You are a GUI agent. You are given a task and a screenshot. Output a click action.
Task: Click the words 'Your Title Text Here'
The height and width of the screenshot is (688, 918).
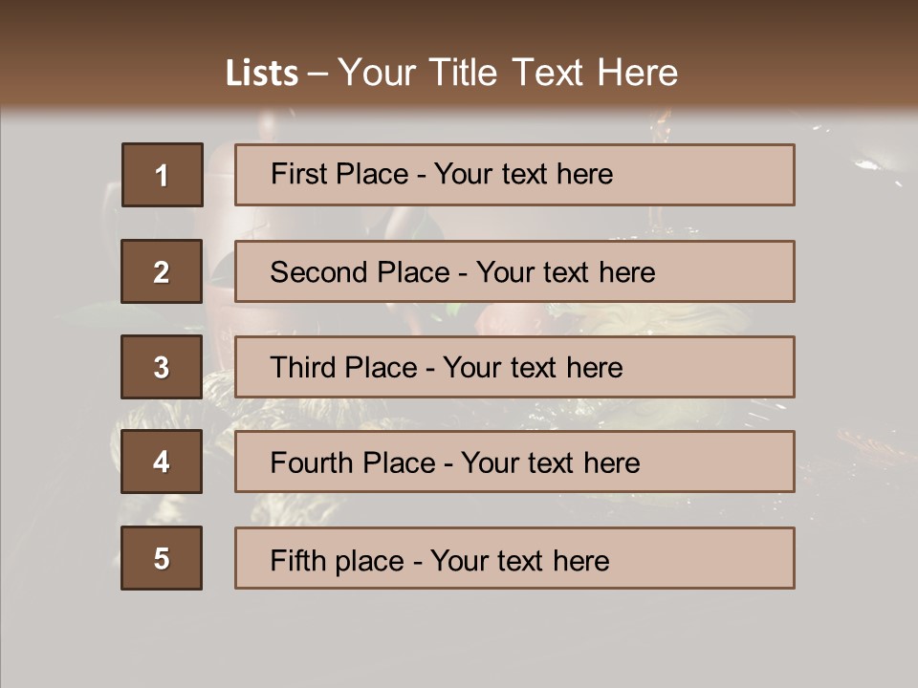pyautogui.click(x=508, y=73)
